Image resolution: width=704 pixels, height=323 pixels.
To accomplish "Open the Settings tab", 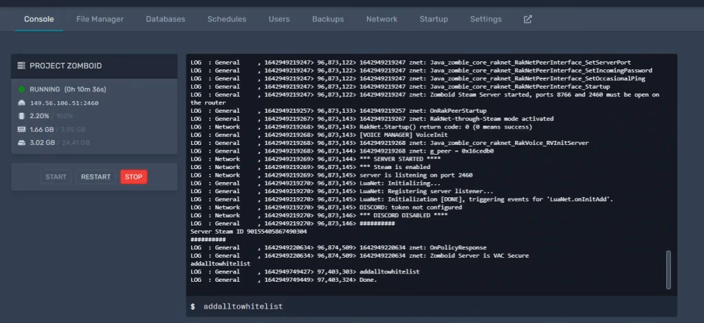I will tap(486, 19).
